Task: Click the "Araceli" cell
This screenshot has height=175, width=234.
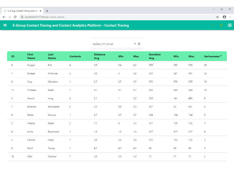Action: coord(31,98)
